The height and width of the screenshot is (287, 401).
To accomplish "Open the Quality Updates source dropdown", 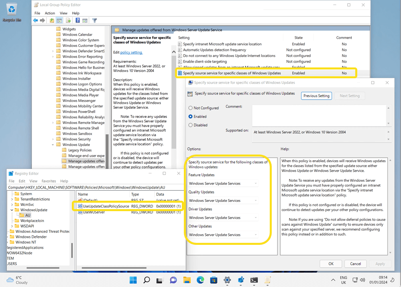I will point(223,201).
